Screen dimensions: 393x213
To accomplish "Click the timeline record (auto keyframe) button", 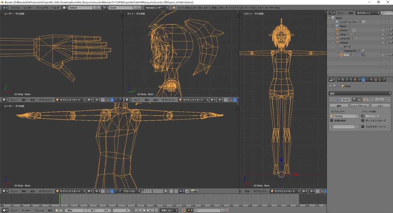I will click(183, 210).
